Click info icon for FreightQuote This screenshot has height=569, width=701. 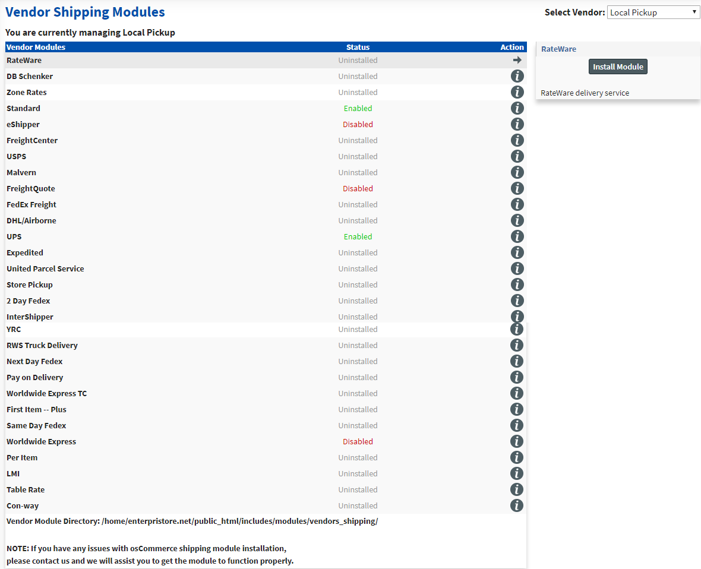(517, 188)
